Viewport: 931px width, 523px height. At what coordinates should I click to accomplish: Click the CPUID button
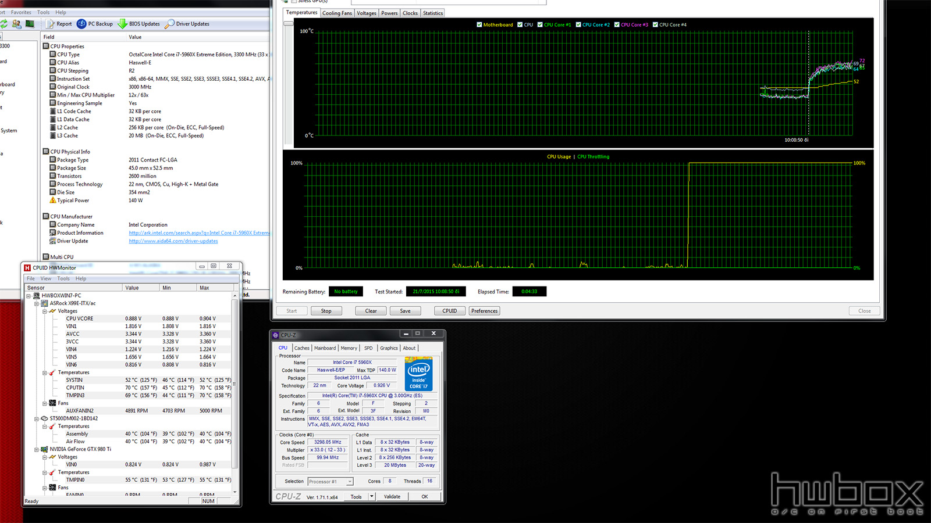(450, 311)
